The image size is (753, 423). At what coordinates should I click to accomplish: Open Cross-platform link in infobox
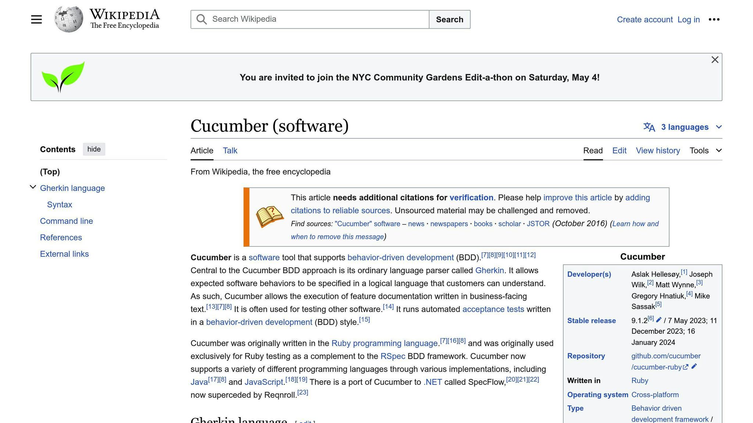click(655, 395)
